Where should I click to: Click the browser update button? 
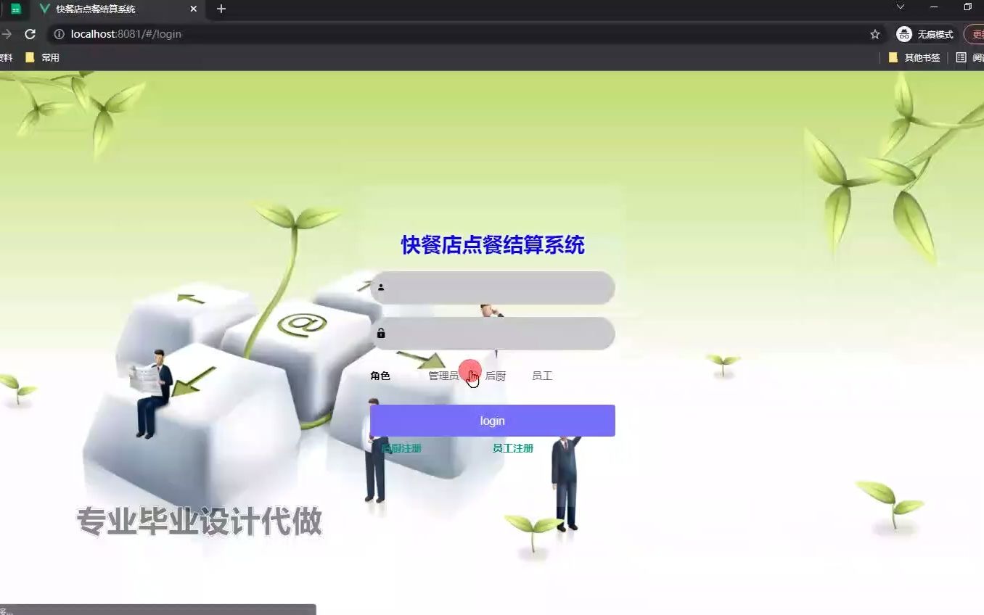[x=975, y=34]
